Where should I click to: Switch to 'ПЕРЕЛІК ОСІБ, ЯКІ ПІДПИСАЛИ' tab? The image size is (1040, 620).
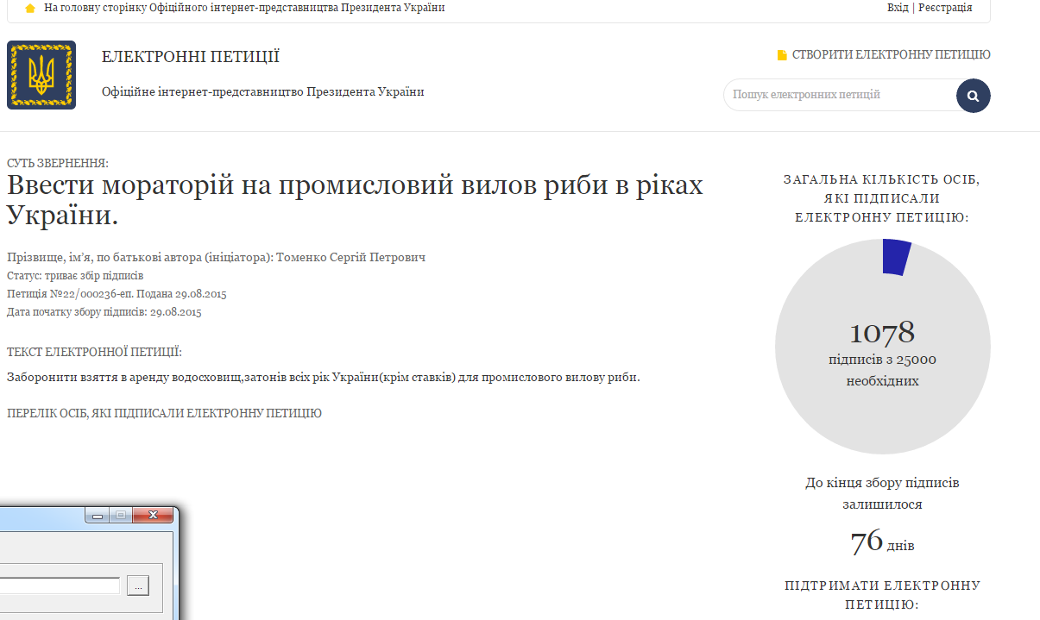(x=164, y=414)
